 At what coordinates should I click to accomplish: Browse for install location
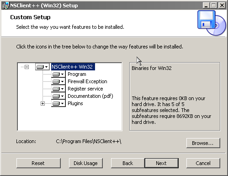(203, 143)
